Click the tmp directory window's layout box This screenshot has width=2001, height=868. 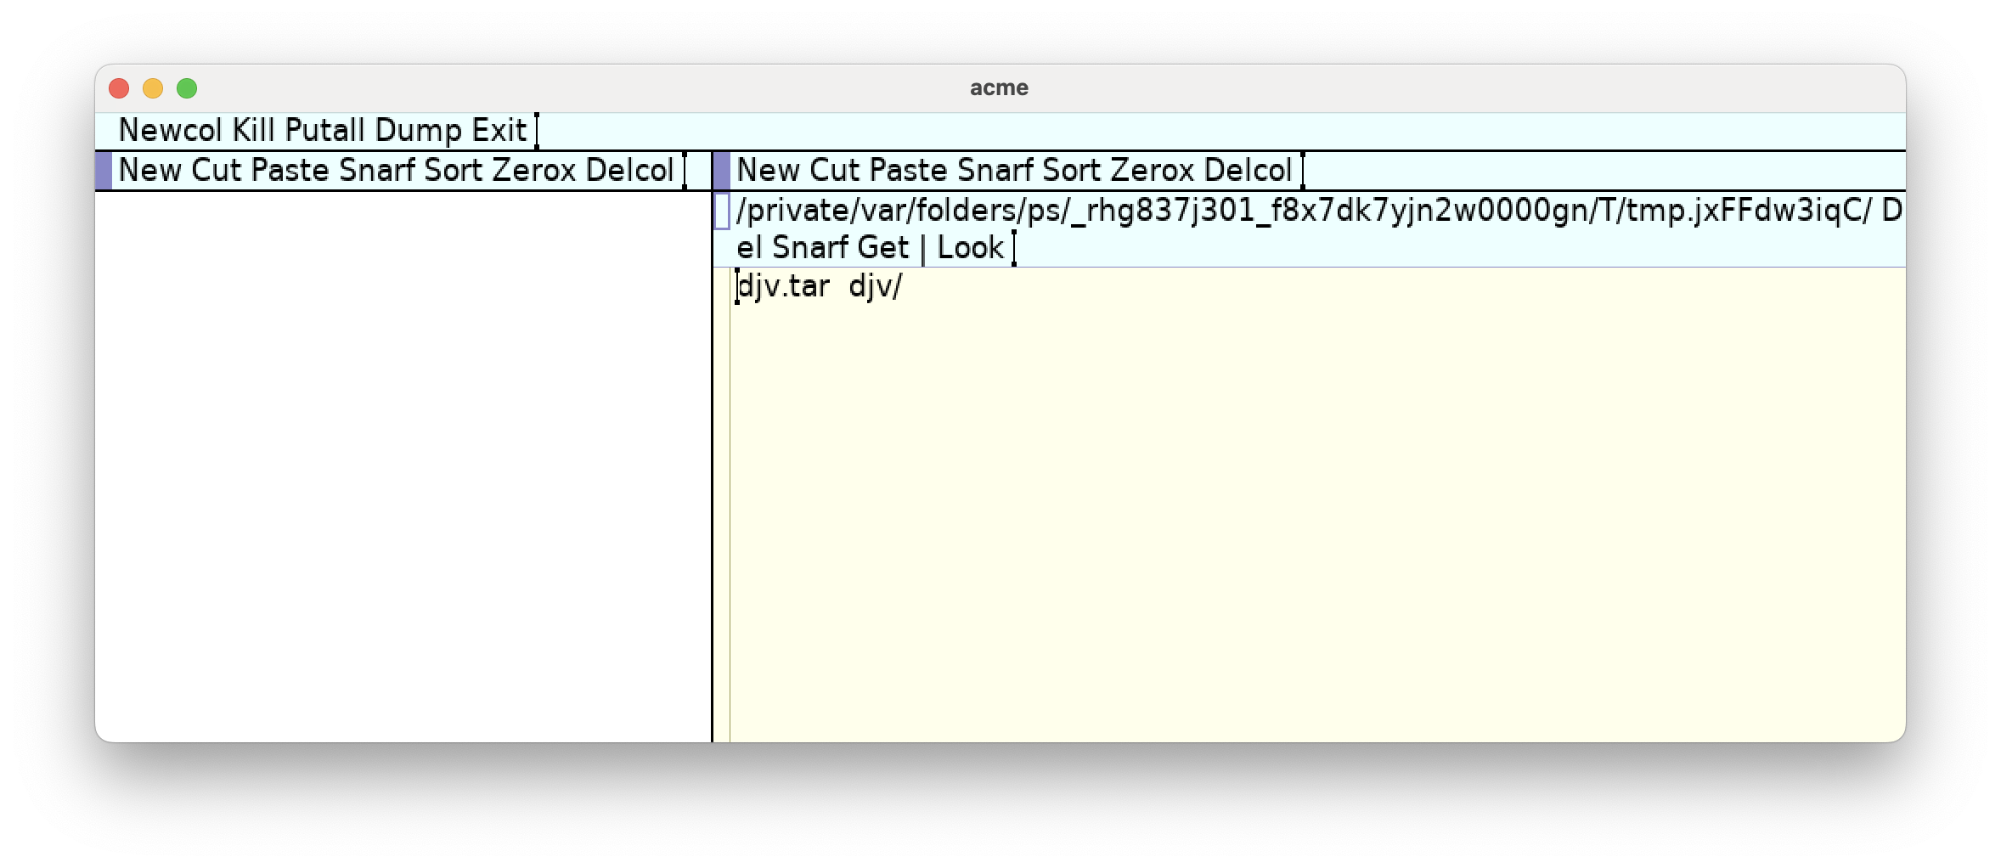pos(721,211)
